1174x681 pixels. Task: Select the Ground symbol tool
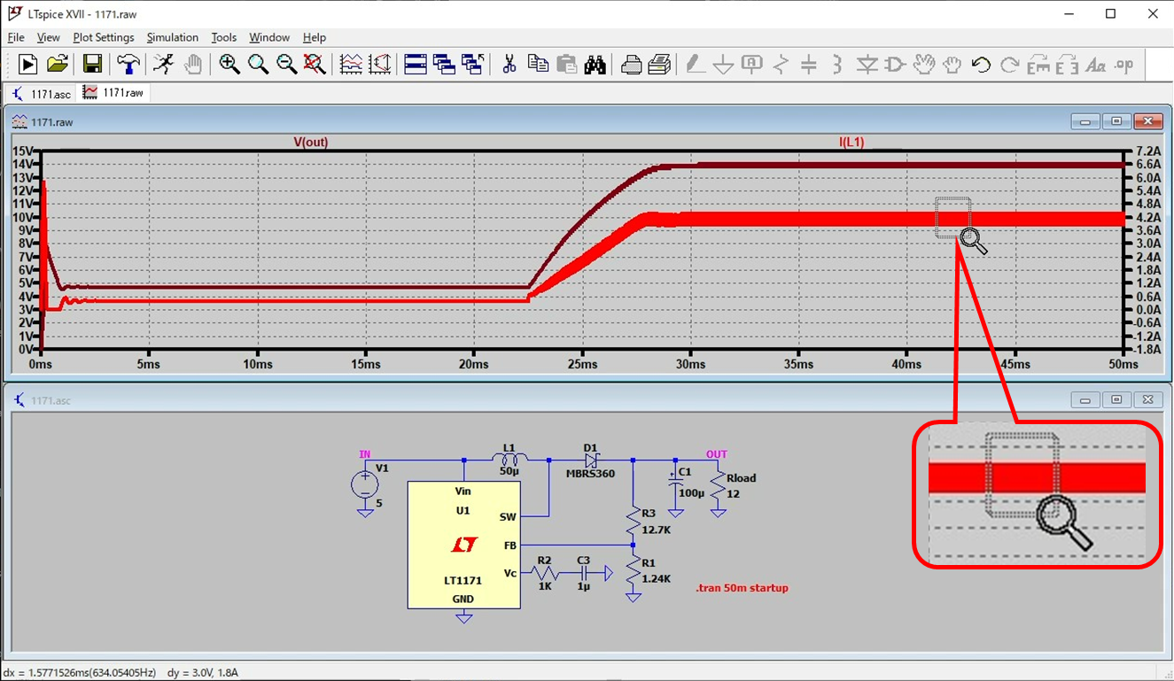(723, 64)
